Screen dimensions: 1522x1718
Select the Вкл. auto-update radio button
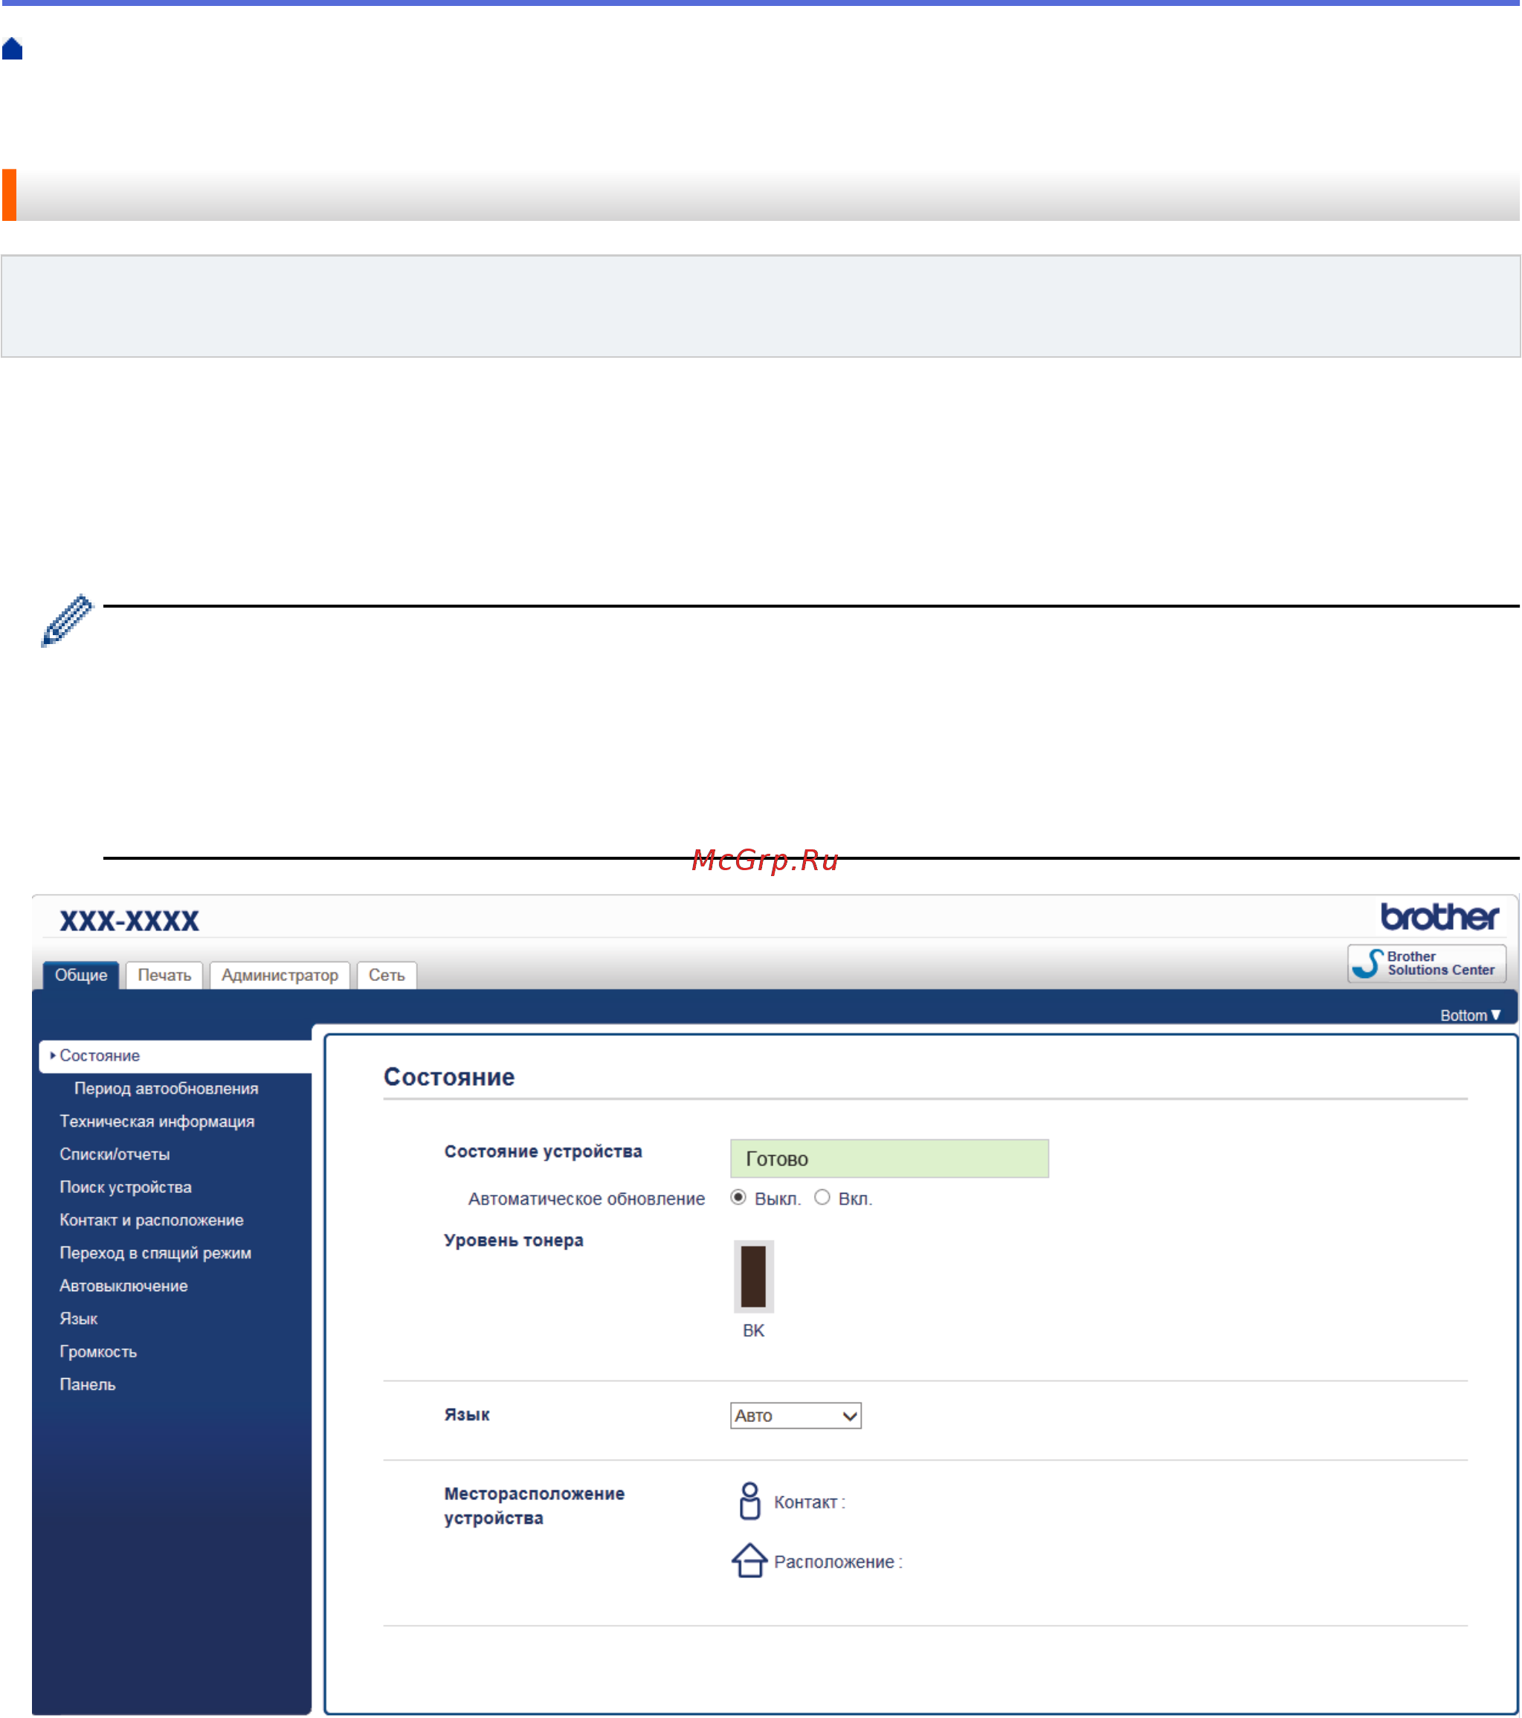(822, 1197)
